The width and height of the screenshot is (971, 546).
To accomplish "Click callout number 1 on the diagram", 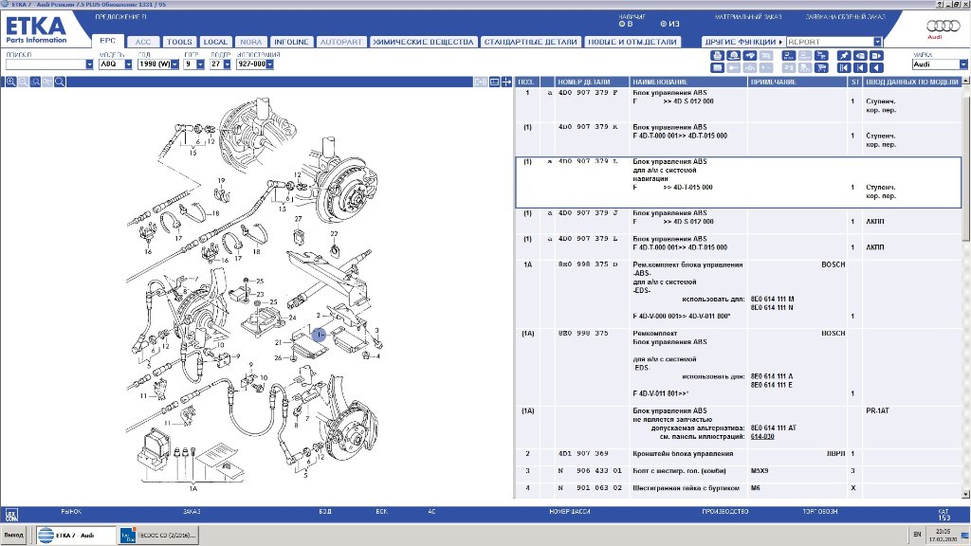I will [319, 335].
